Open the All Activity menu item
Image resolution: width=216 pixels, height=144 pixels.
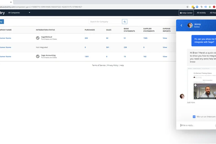pos(201,13)
